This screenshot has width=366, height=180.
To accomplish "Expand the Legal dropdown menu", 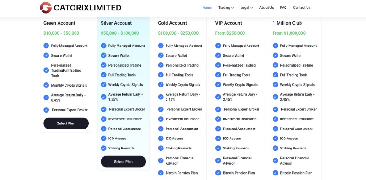I will click(247, 7).
